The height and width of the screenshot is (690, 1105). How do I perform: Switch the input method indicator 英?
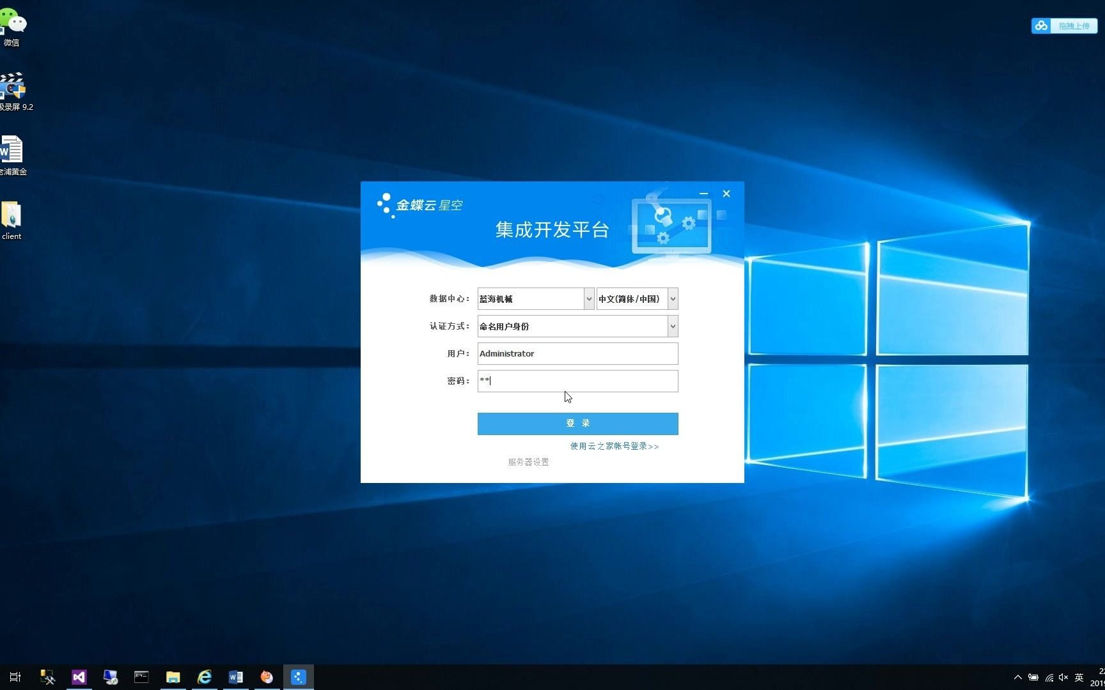pos(1079,677)
